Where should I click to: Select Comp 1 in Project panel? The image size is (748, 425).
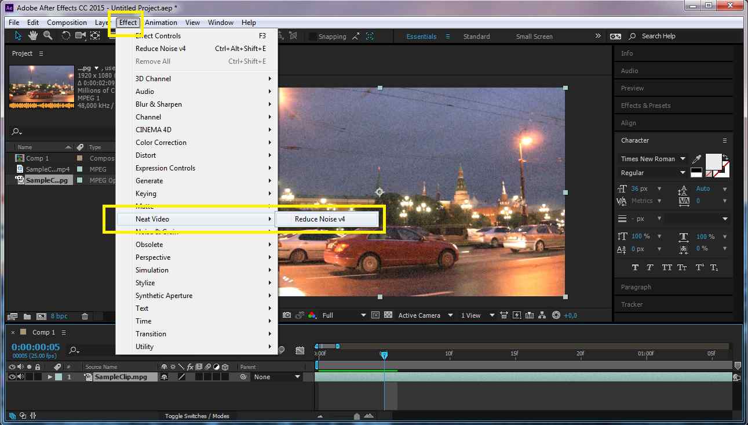click(38, 158)
